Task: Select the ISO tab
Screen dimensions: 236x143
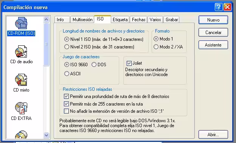Action: [x=102, y=19]
